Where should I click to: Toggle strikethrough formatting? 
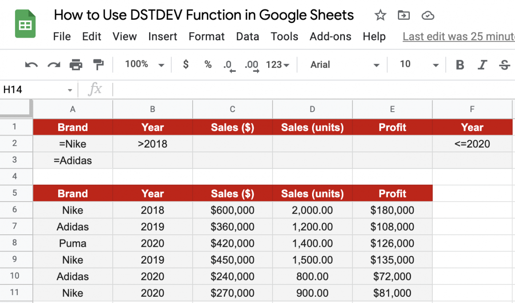(504, 64)
